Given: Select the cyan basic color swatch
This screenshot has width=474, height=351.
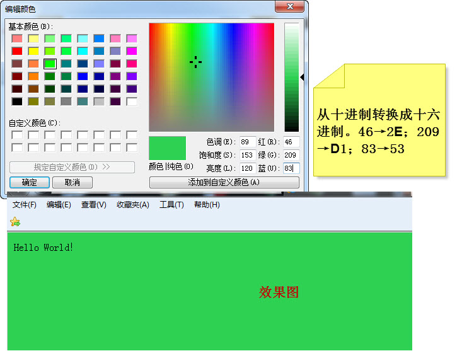Looking at the screenshot, I should (83, 51).
